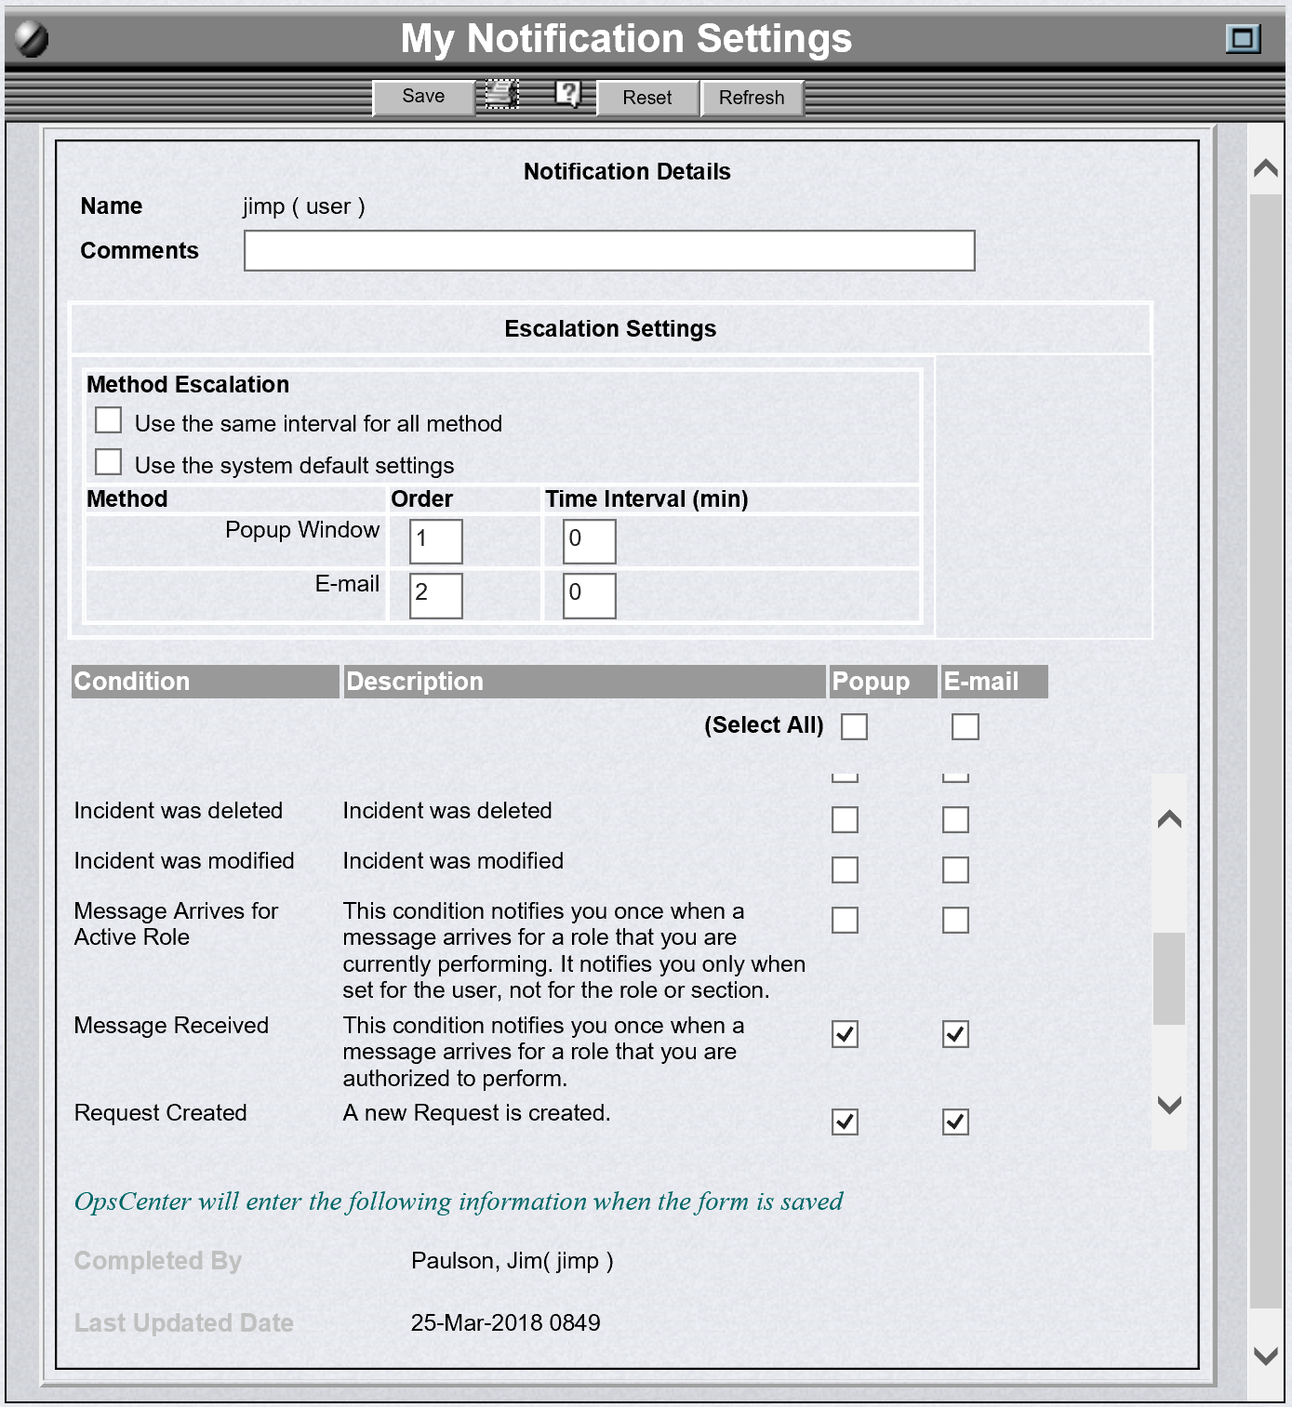
Task: Click the Refresh button
Action: coord(751,98)
